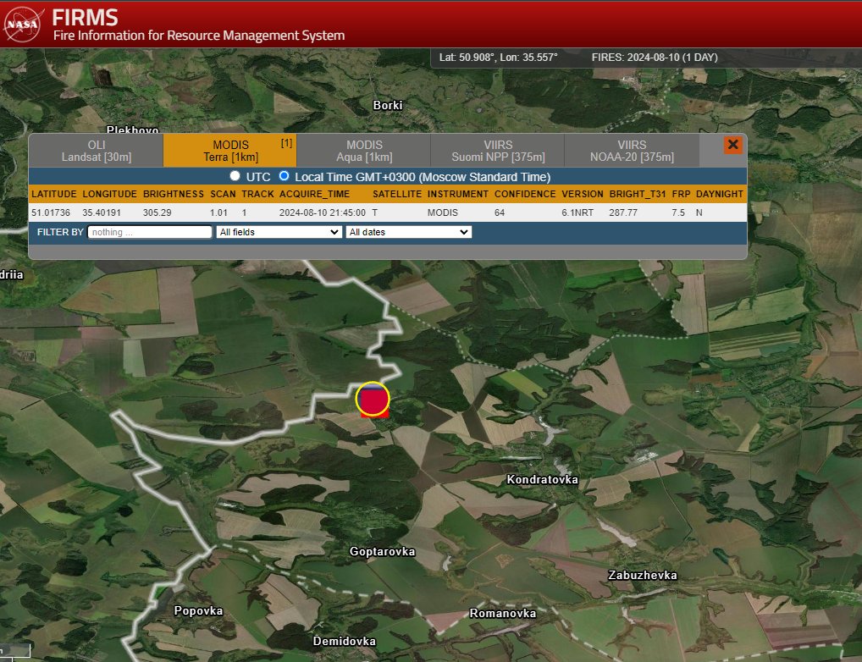Click the Zabuzhevka map label
862x662 pixels.
click(x=642, y=575)
